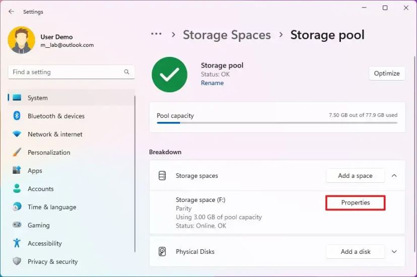Open Properties for Storage space (F:)
The width and height of the screenshot is (417, 277).
(x=355, y=202)
